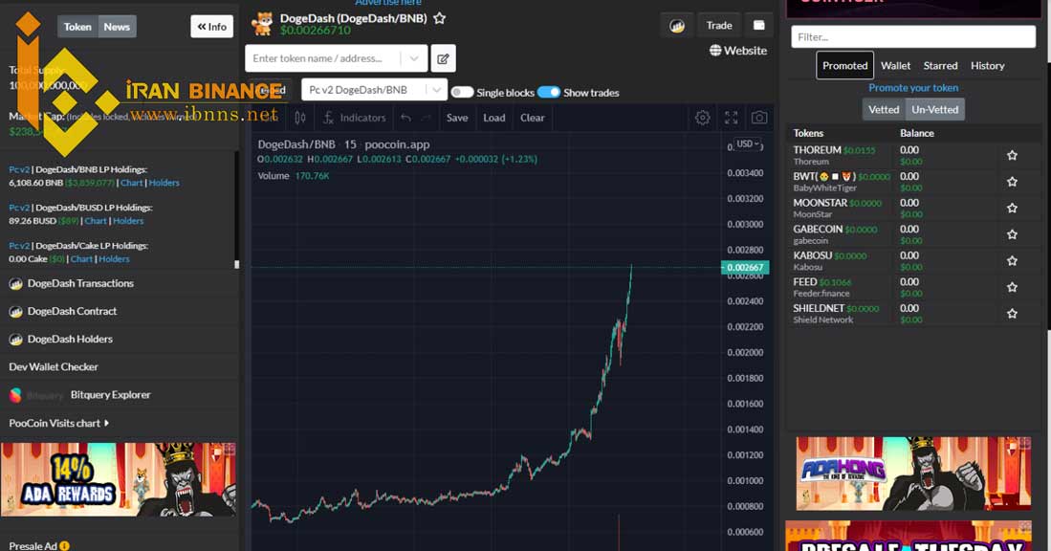The image size is (1051, 551).
Task: Select the THOREUM token row name
Action: [817, 150]
